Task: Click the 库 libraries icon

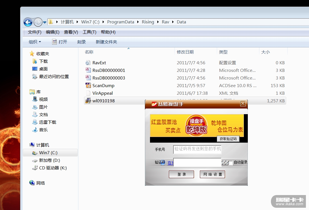Action: click(x=32, y=92)
